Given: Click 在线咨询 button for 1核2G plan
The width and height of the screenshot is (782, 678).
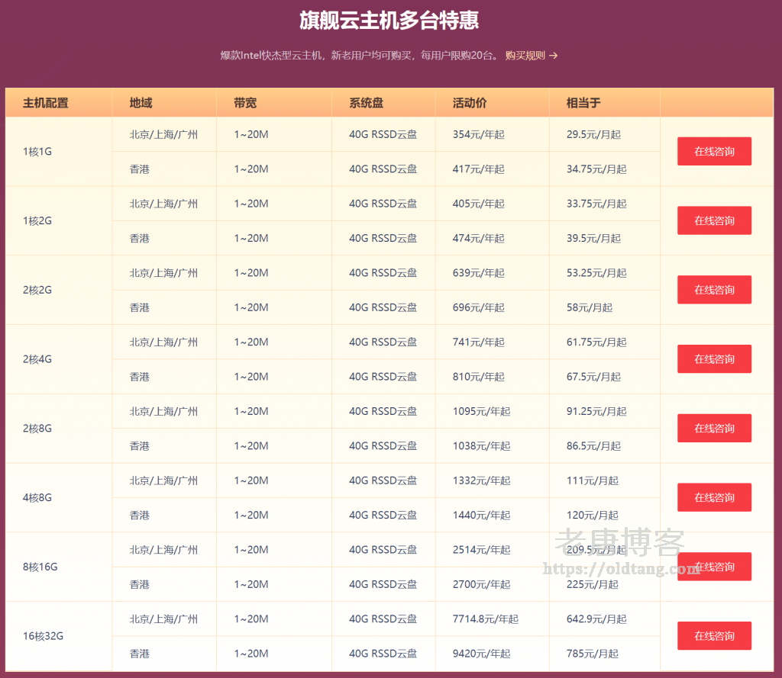Looking at the screenshot, I should click(x=714, y=220).
